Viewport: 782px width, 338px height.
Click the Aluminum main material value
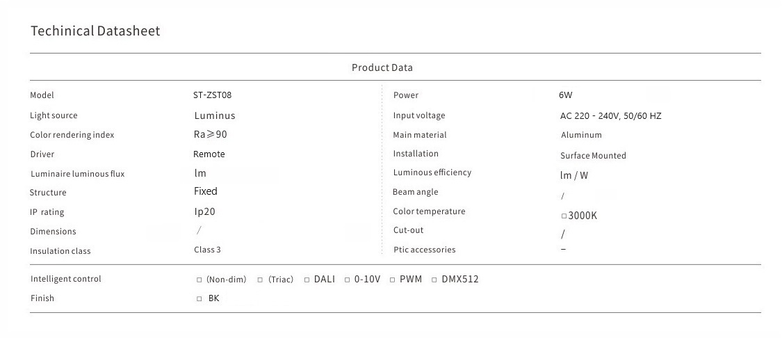coord(581,135)
